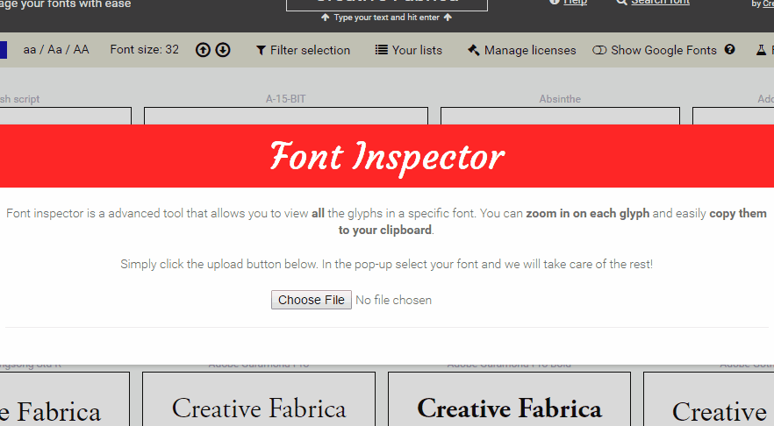Toggle the Show Google Fonts switch
The image size is (774, 426).
(599, 50)
